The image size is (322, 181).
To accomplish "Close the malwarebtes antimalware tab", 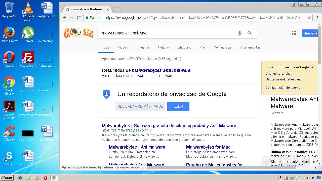I will (108, 10).
